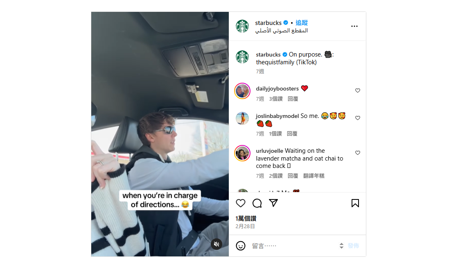Click the 追蹤 follow link
This screenshot has height=274, width=458.
point(301,23)
